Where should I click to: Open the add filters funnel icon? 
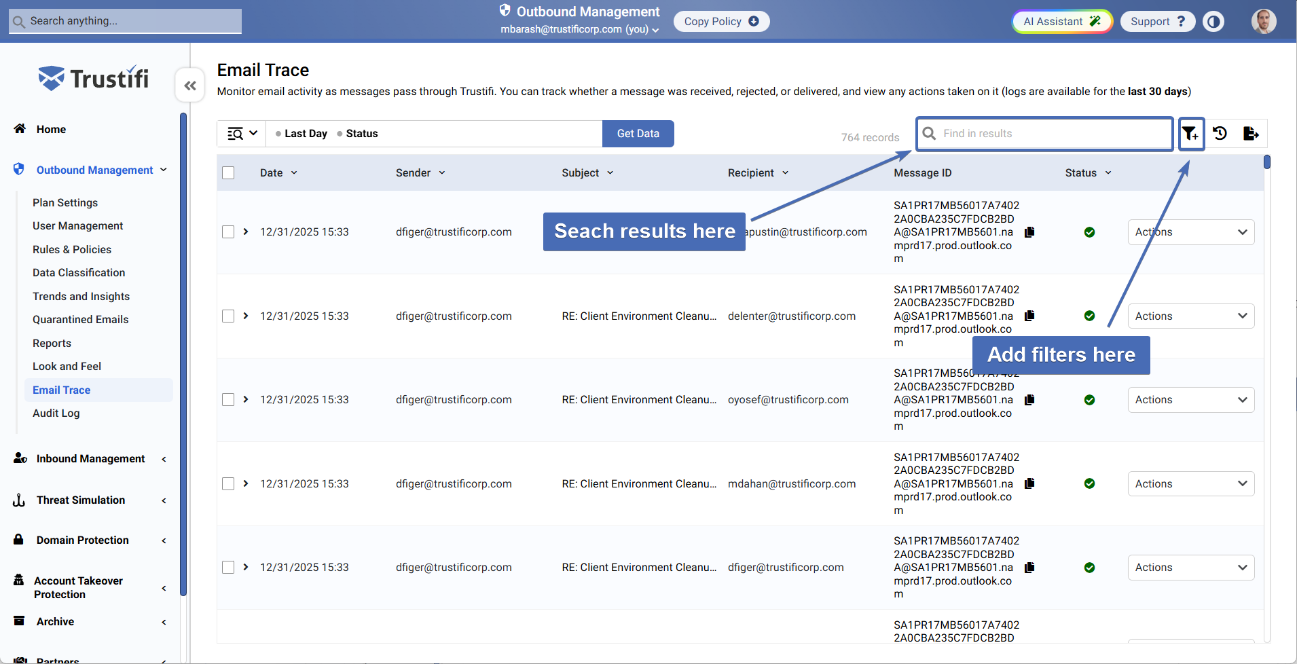[1190, 134]
